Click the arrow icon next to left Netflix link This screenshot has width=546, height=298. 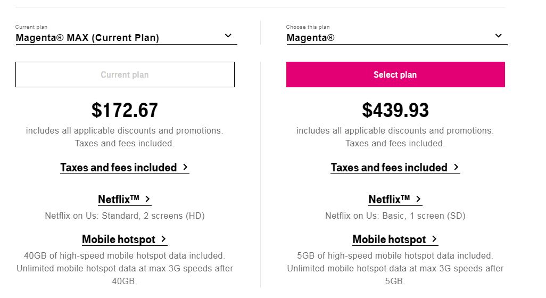[x=147, y=199]
